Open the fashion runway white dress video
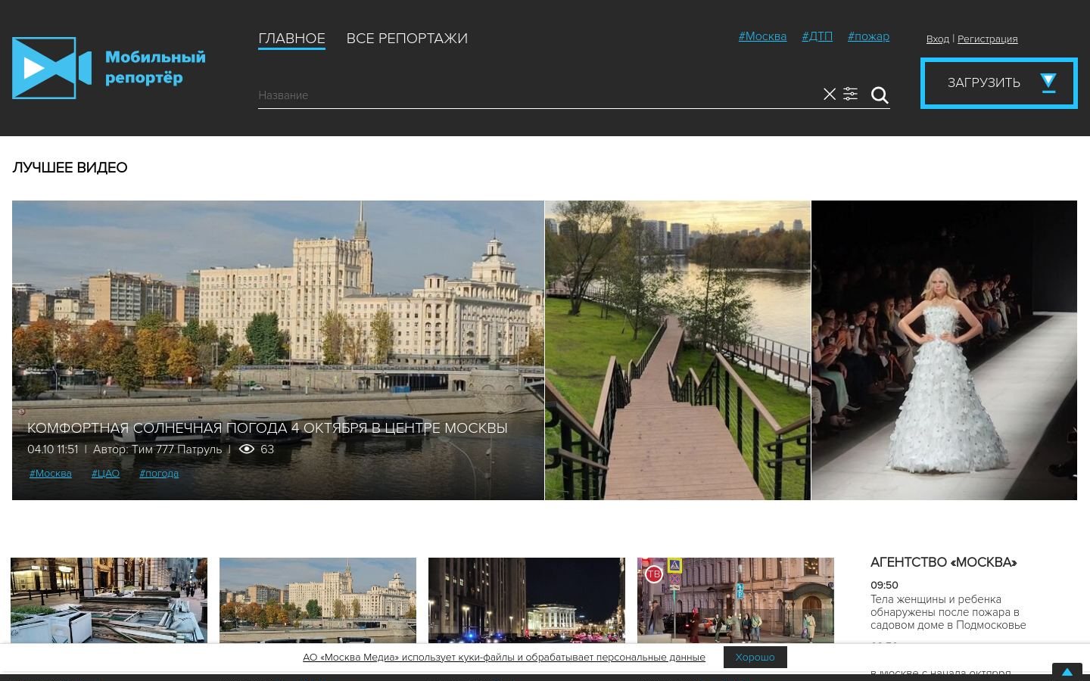The width and height of the screenshot is (1090, 681). tap(944, 350)
